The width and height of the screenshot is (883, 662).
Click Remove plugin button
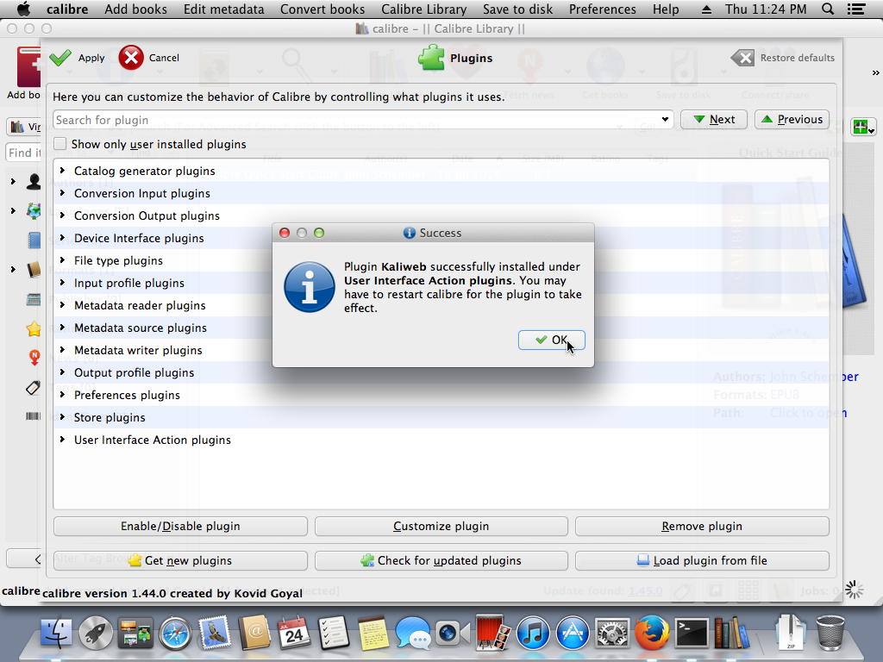coord(702,527)
